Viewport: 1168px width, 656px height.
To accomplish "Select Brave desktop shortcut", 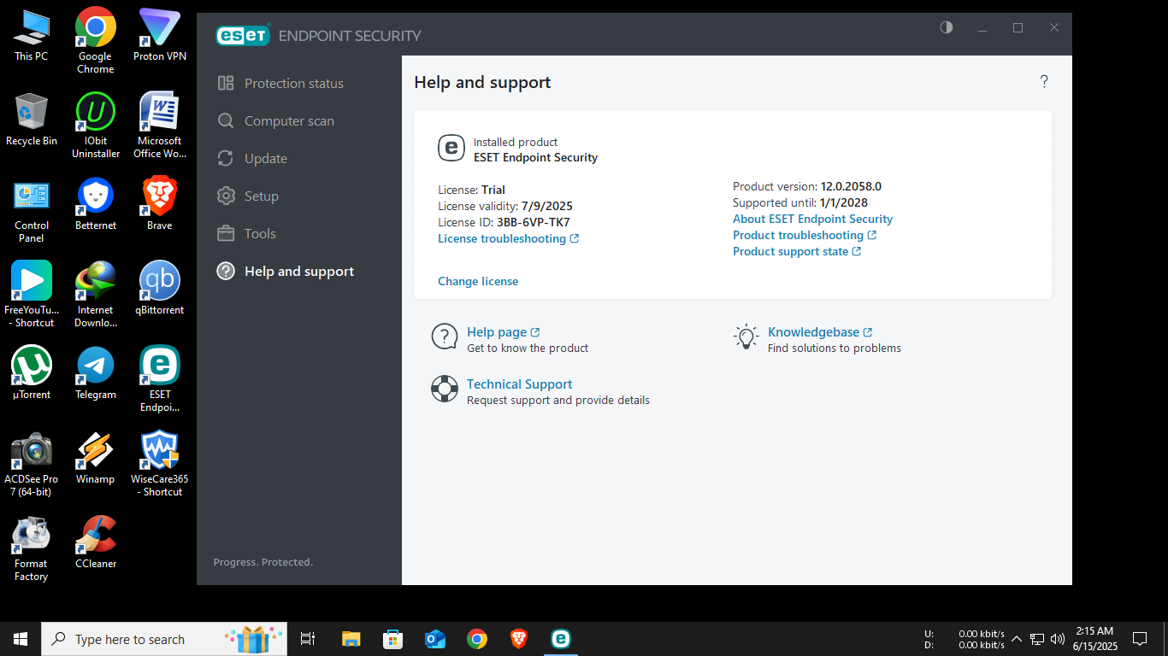I will [x=160, y=205].
